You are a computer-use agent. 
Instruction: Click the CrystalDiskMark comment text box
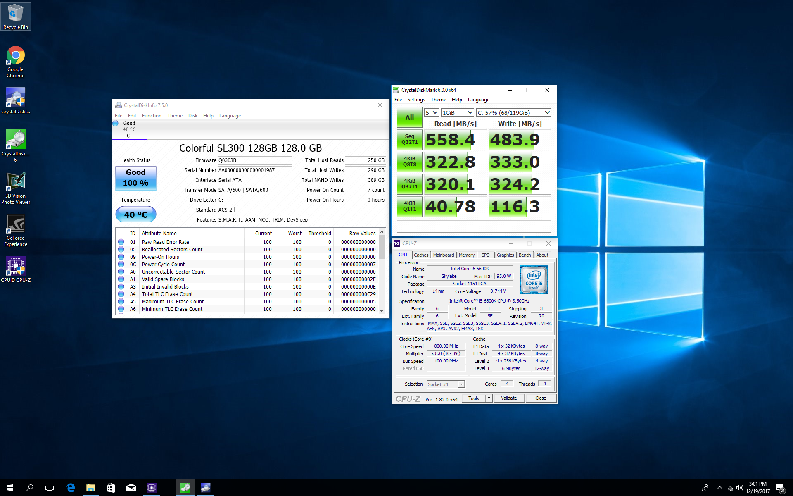[x=474, y=226]
